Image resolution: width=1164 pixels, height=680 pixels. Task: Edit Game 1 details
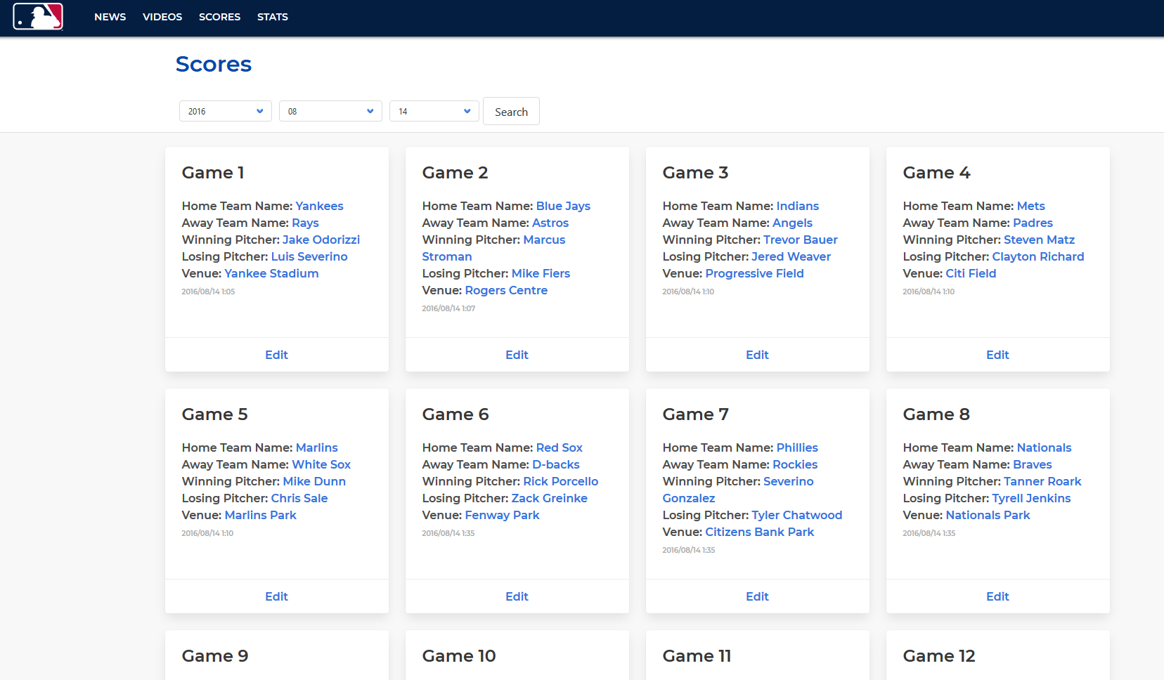click(x=276, y=355)
